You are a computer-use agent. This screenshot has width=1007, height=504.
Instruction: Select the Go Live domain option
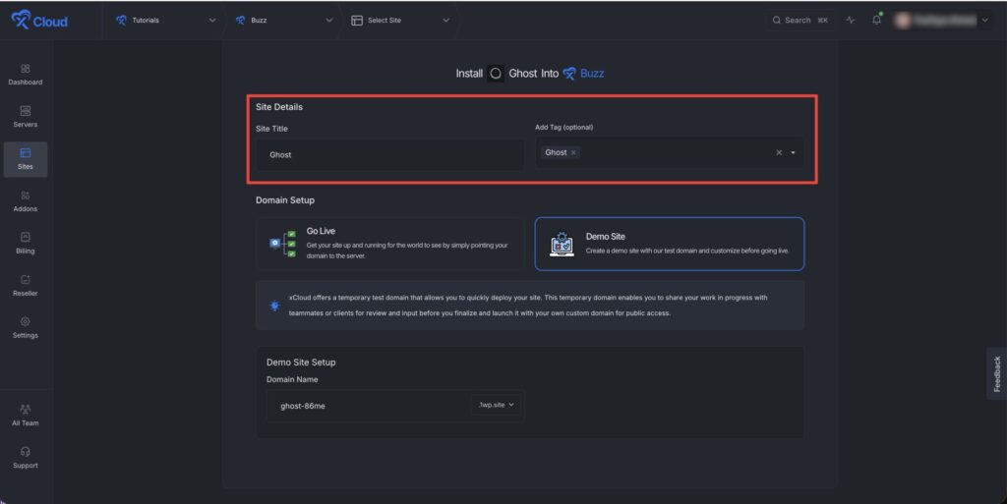[x=389, y=244]
